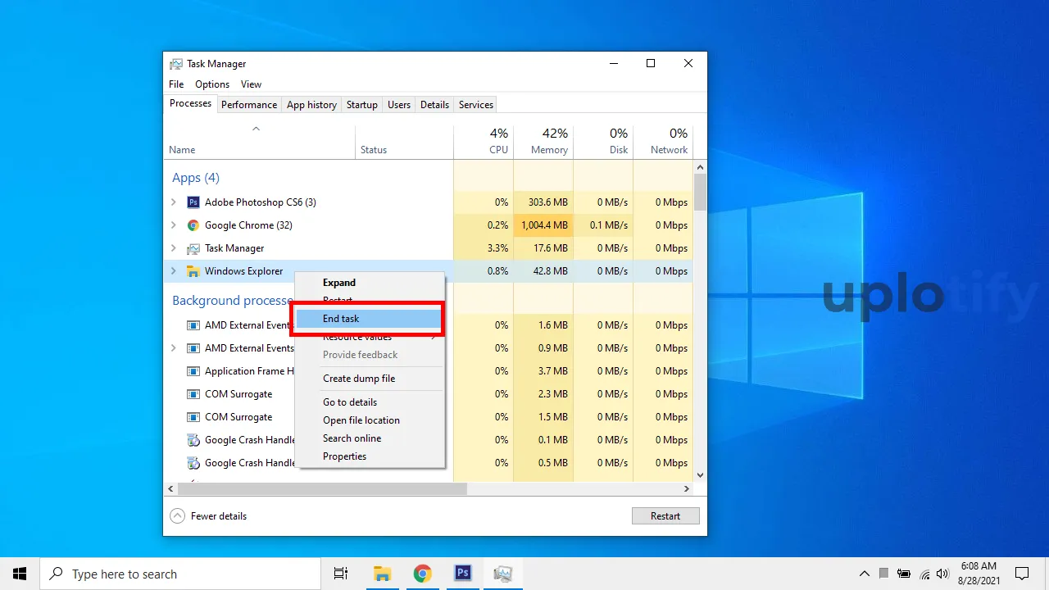Expand the Task Manager process group
The width and height of the screenshot is (1049, 590).
173,248
